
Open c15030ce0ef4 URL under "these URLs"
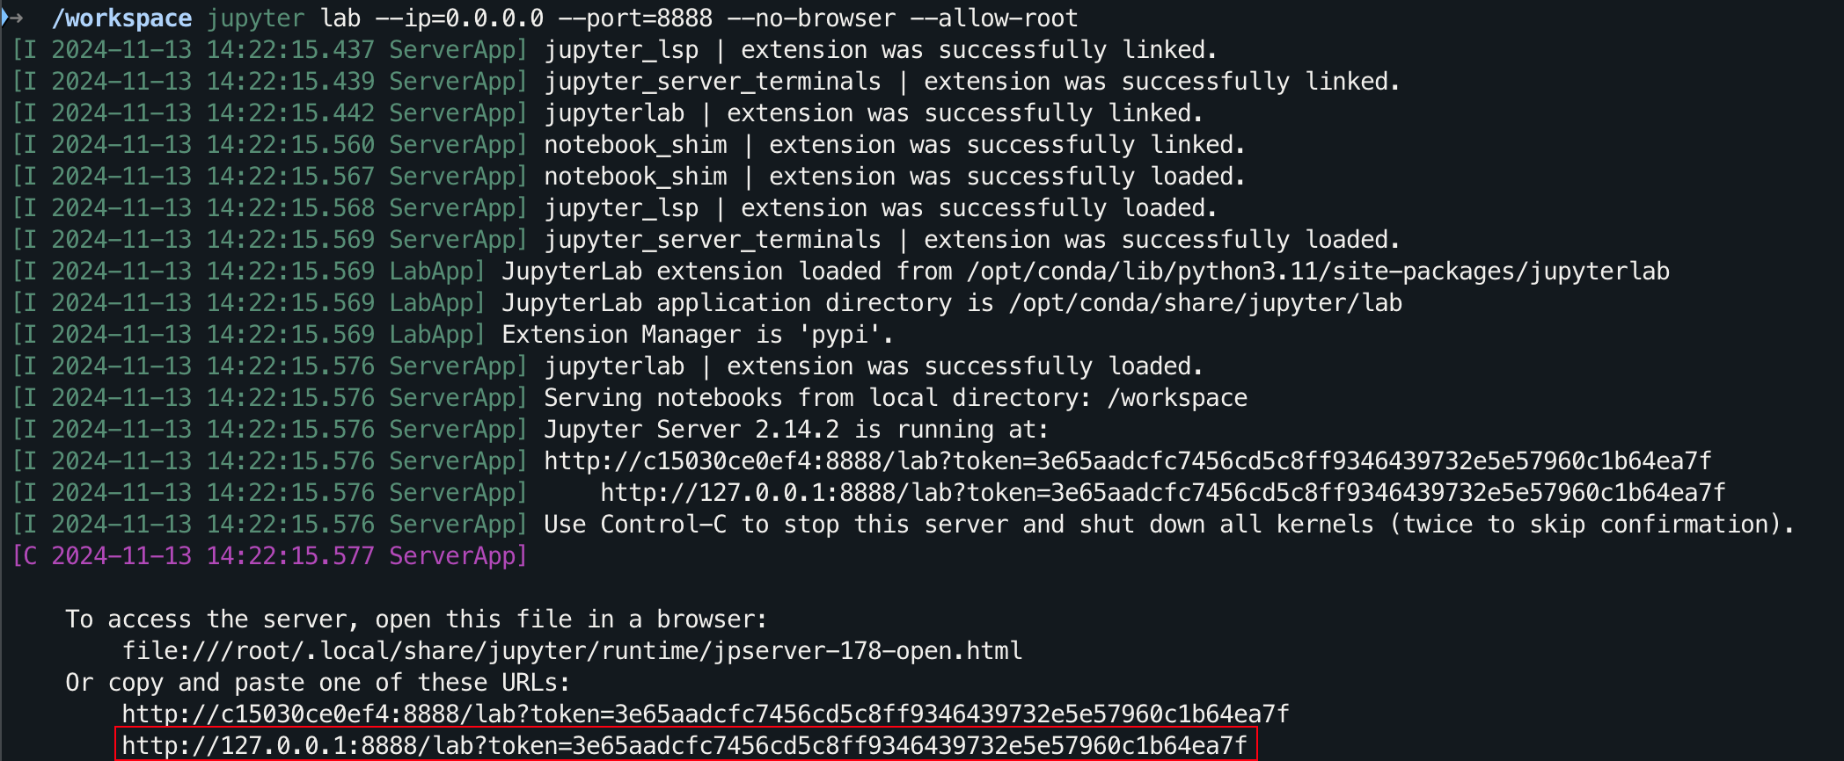pos(705,714)
